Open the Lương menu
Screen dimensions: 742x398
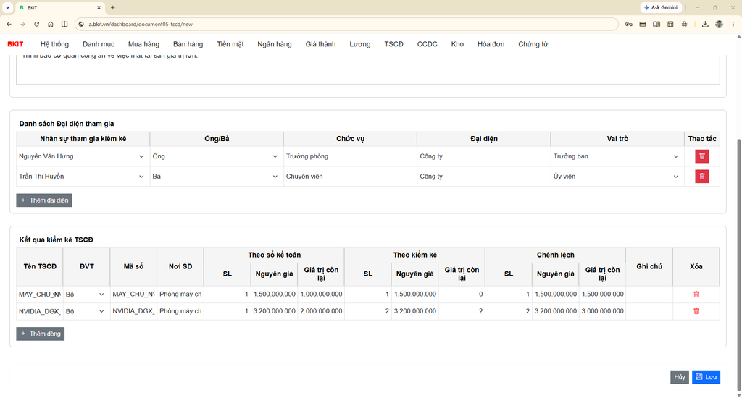pyautogui.click(x=360, y=44)
